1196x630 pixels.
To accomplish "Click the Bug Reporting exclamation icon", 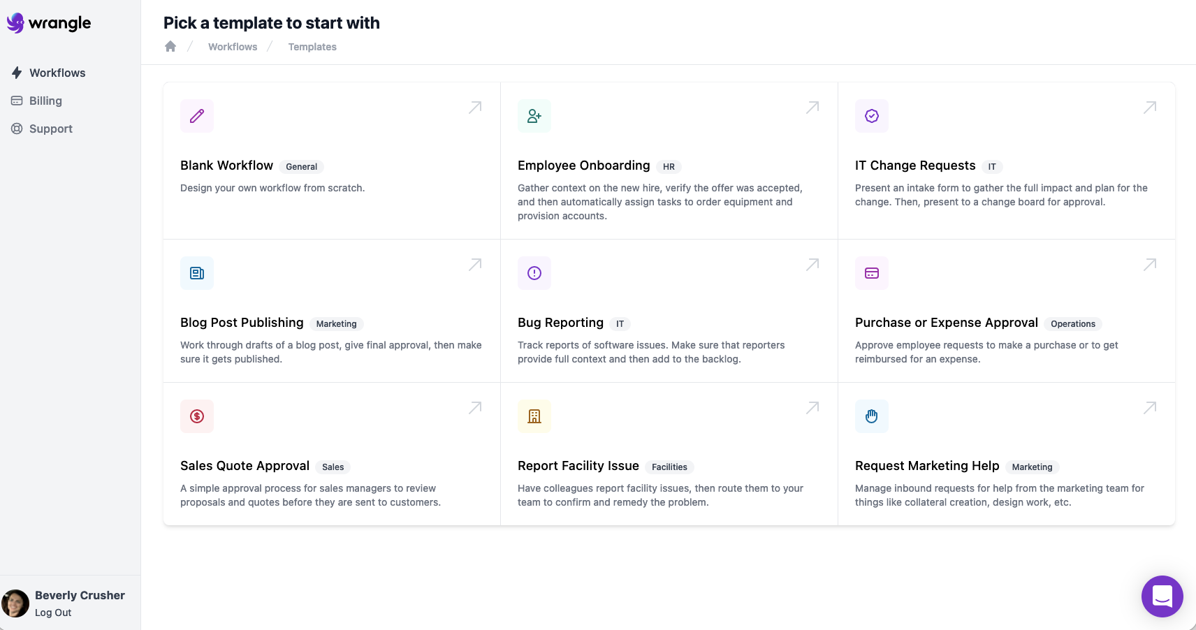I will pyautogui.click(x=534, y=273).
